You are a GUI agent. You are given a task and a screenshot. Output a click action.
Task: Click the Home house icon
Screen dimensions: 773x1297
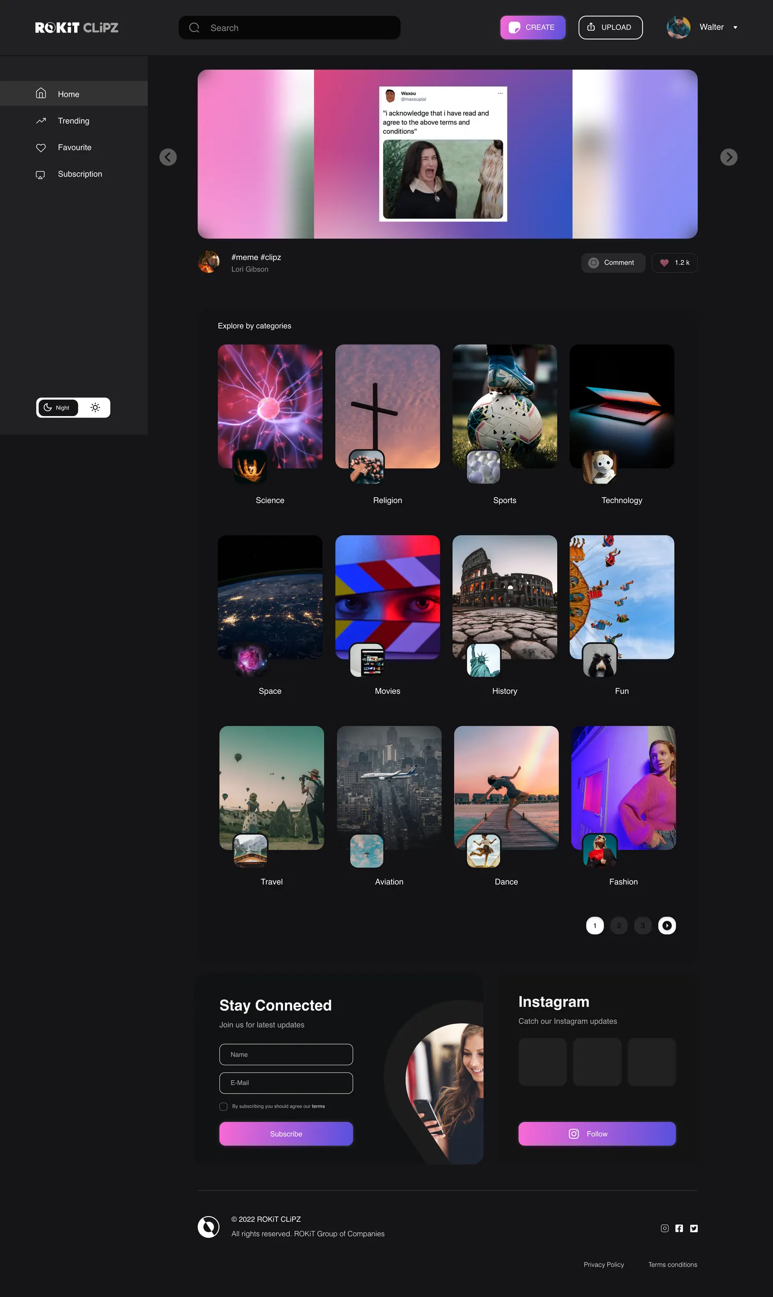pos(41,94)
